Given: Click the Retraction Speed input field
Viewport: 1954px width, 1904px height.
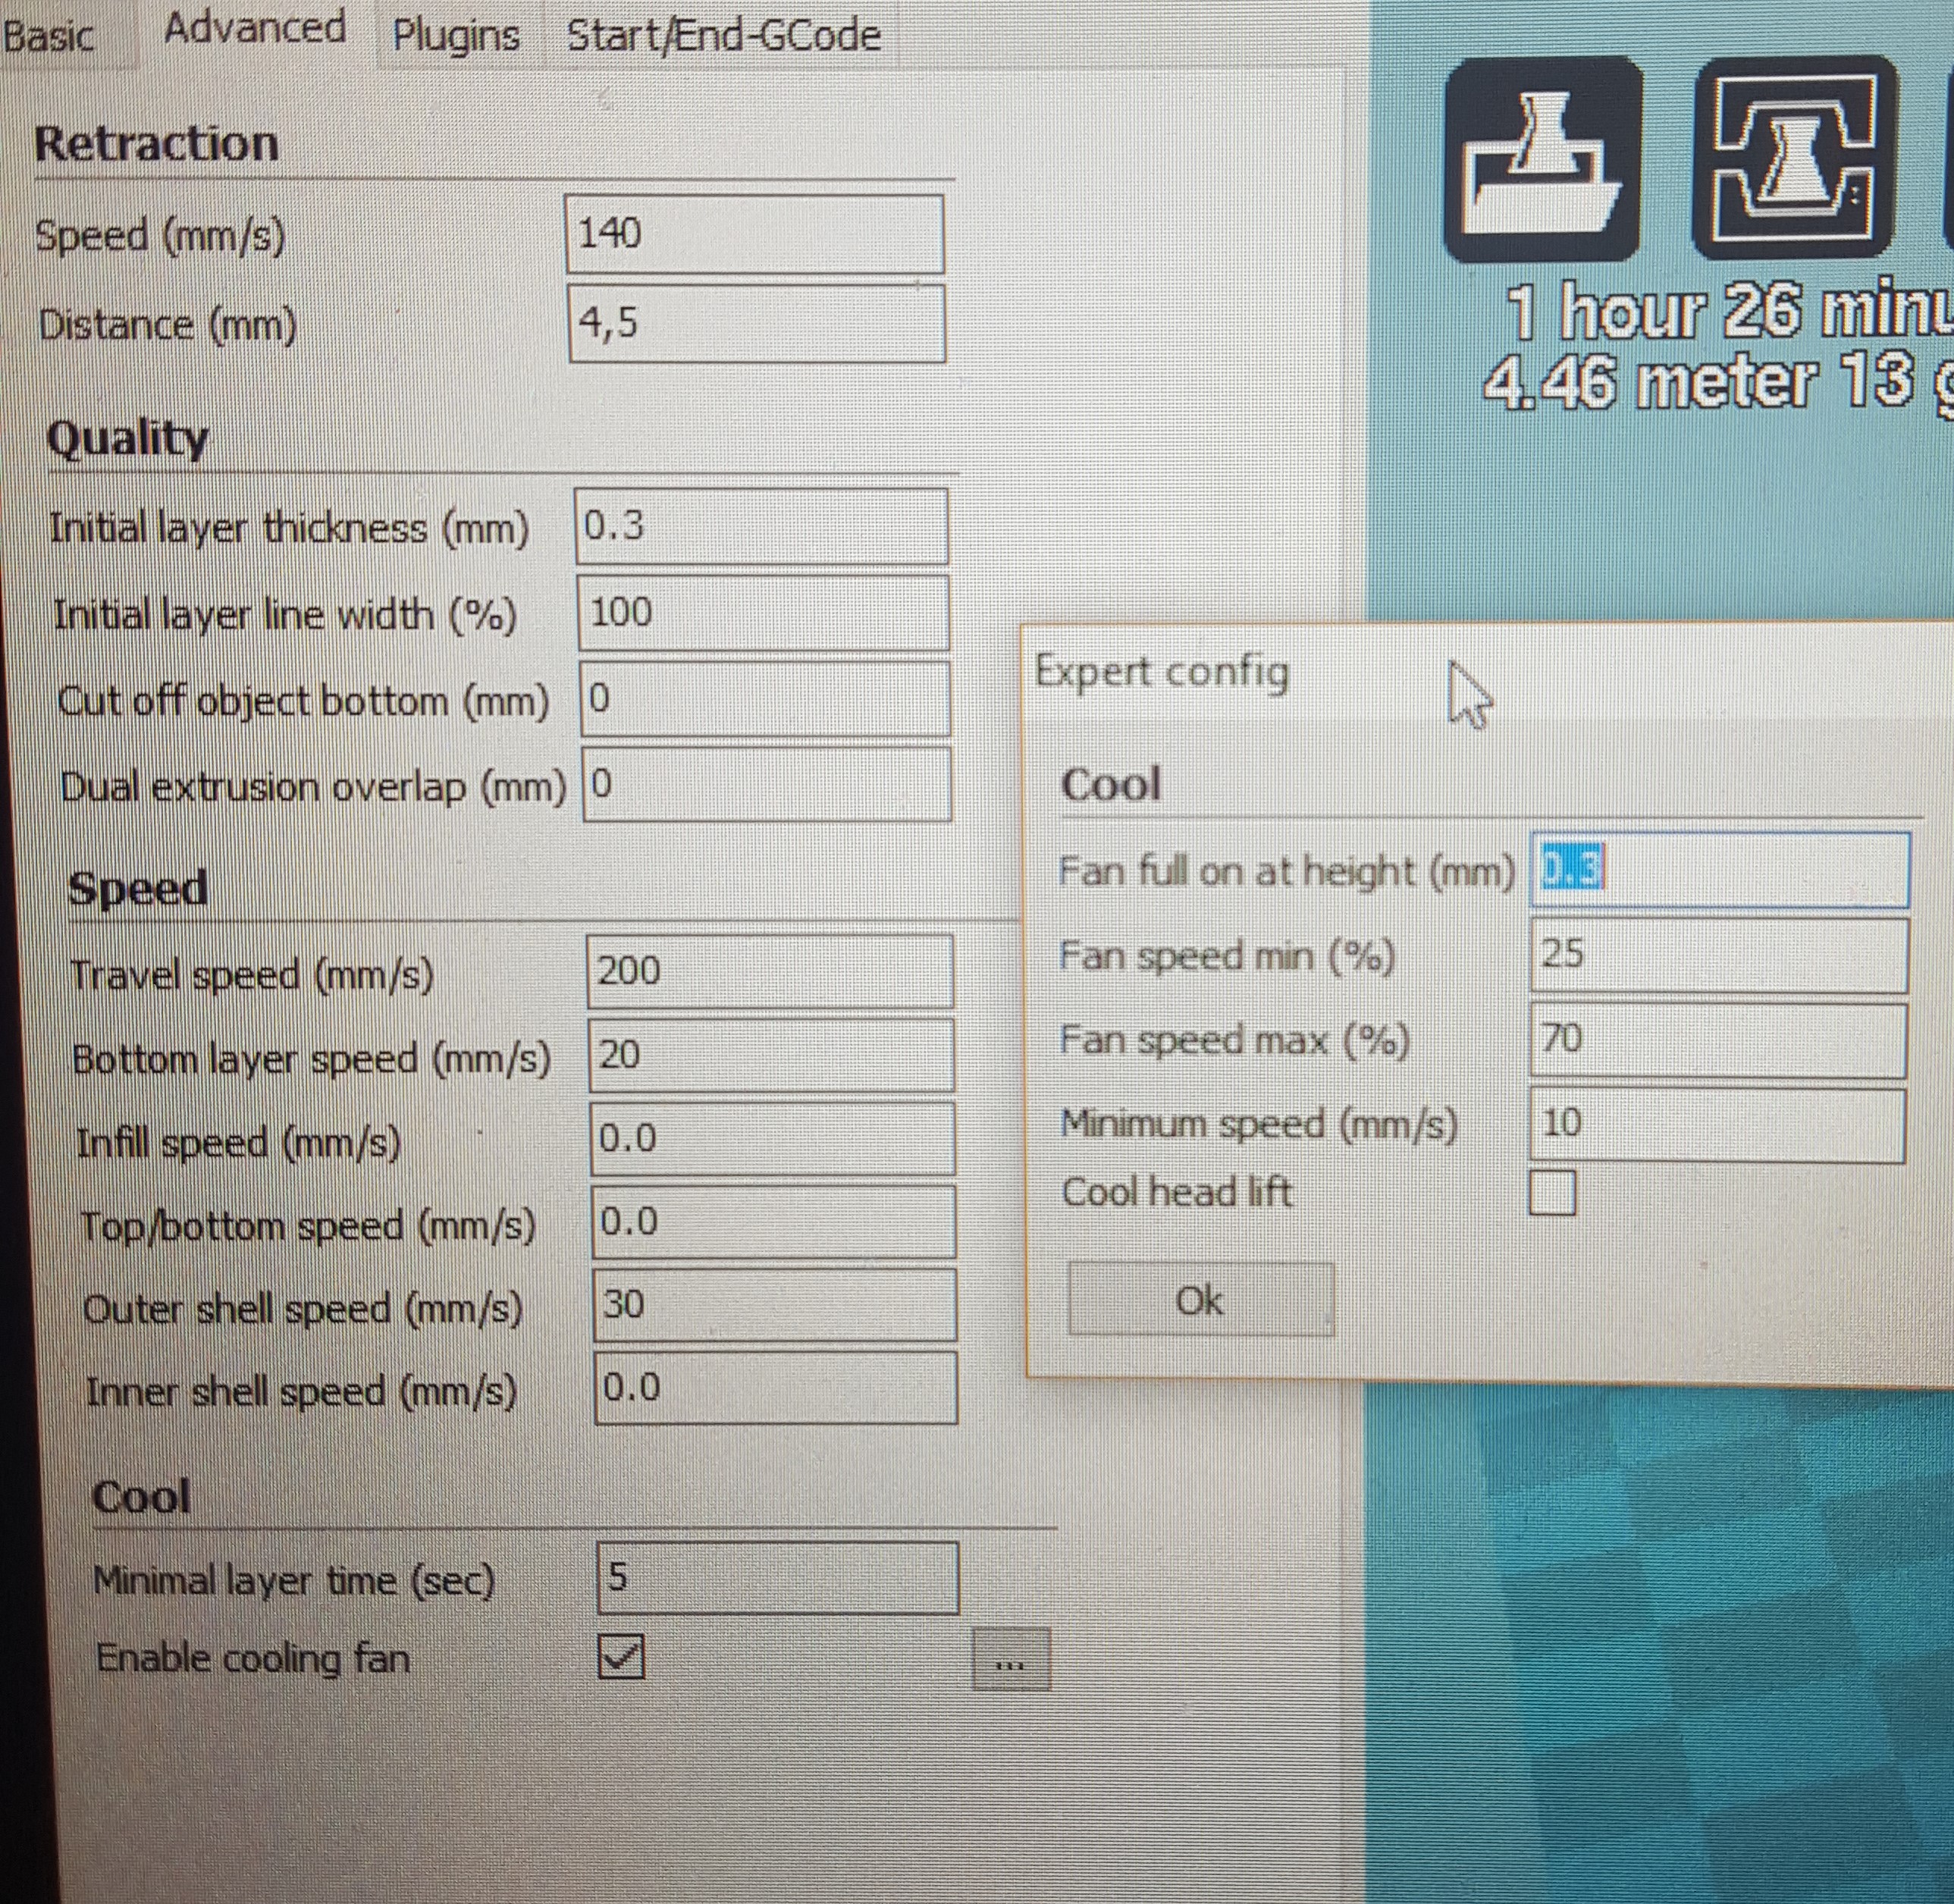Looking at the screenshot, I should [754, 234].
